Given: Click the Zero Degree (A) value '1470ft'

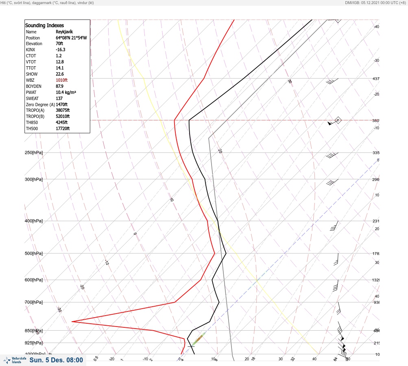Looking at the screenshot, I should pos(62,105).
